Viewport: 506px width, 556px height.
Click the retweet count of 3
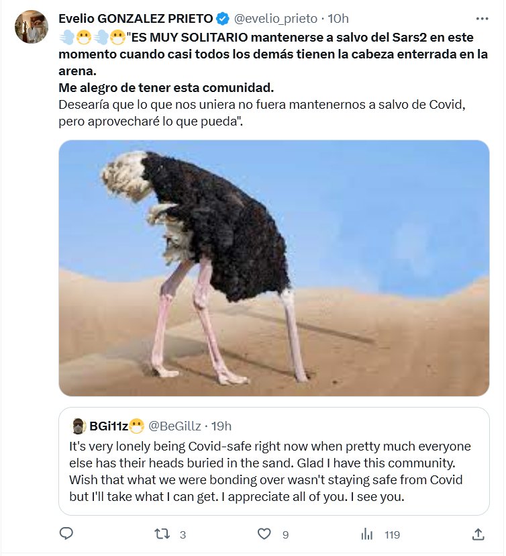click(x=183, y=535)
